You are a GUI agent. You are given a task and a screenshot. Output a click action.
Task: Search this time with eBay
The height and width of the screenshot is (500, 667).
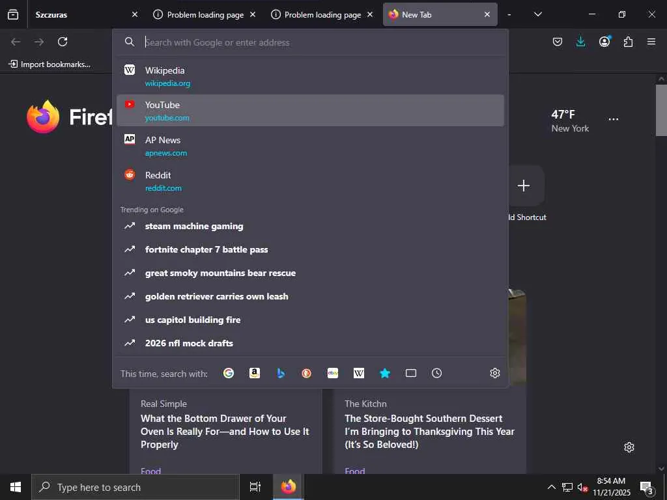(x=333, y=373)
